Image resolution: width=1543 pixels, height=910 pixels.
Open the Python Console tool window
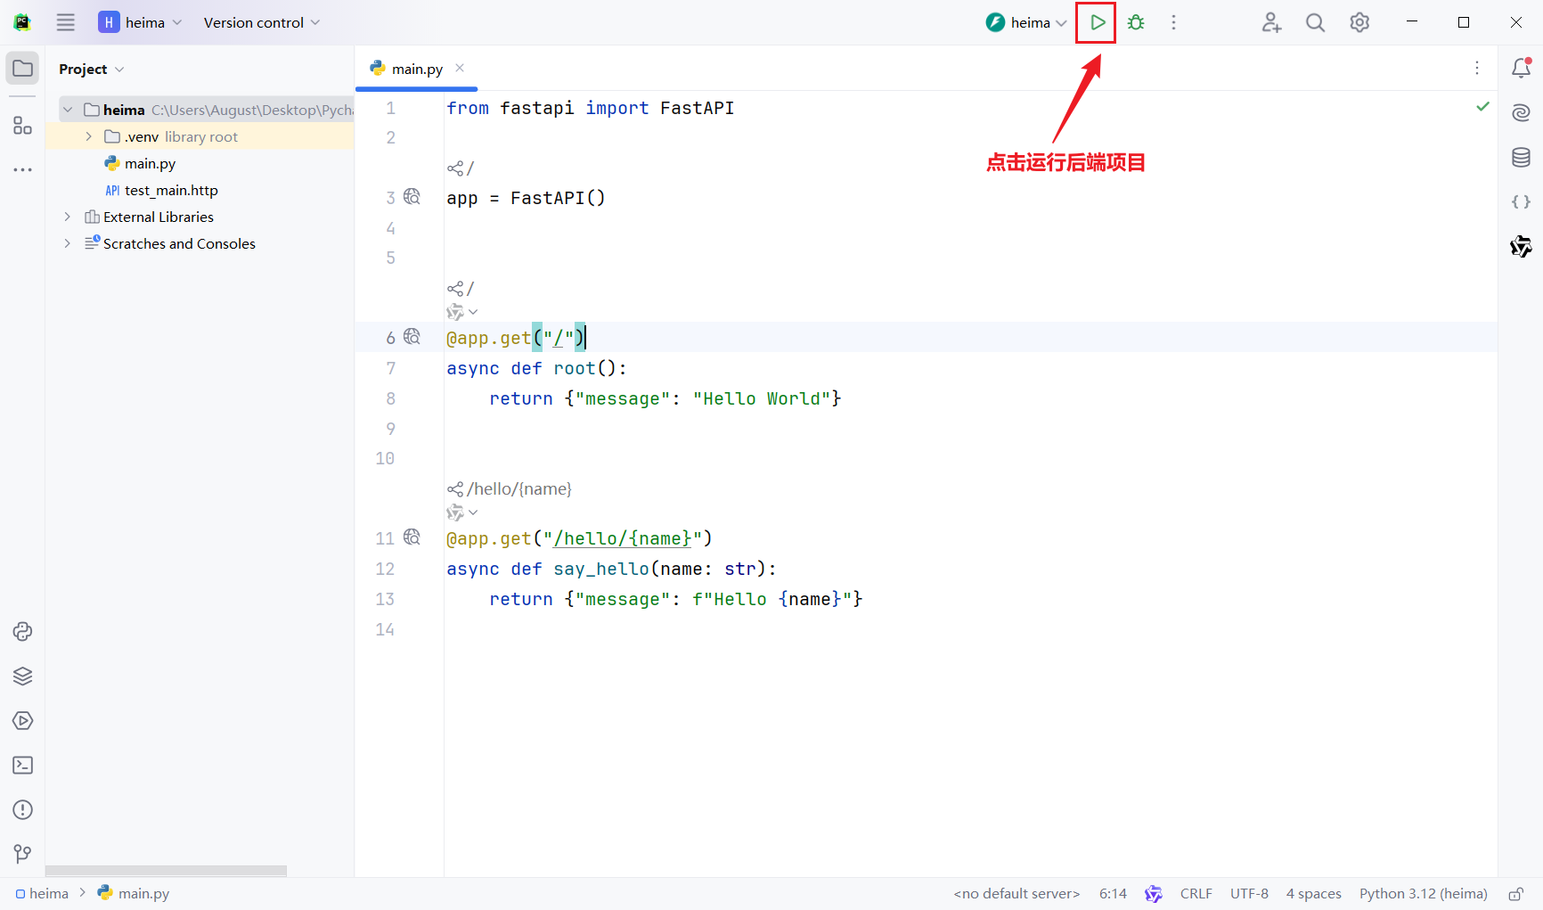pos(23,632)
